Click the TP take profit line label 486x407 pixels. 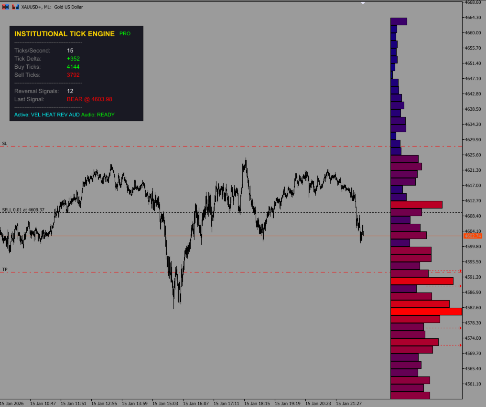(4, 269)
